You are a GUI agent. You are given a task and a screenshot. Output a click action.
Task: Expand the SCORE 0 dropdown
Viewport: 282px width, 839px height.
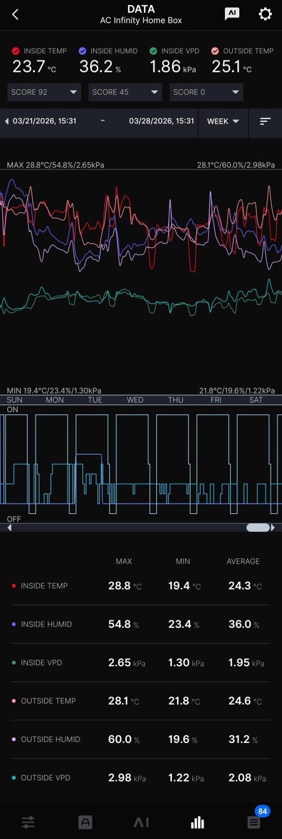206,92
